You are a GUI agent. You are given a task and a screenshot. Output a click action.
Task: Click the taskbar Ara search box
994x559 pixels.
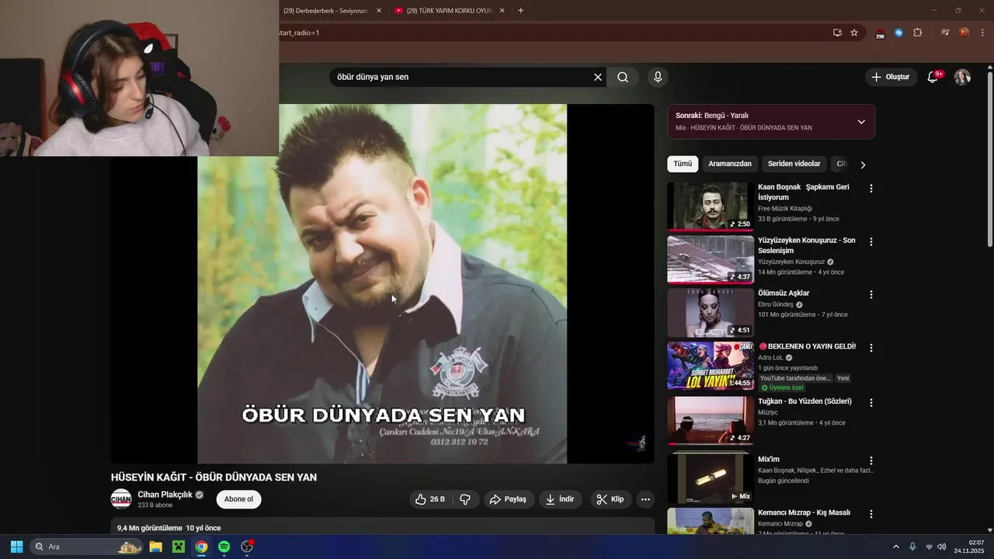[x=87, y=547]
